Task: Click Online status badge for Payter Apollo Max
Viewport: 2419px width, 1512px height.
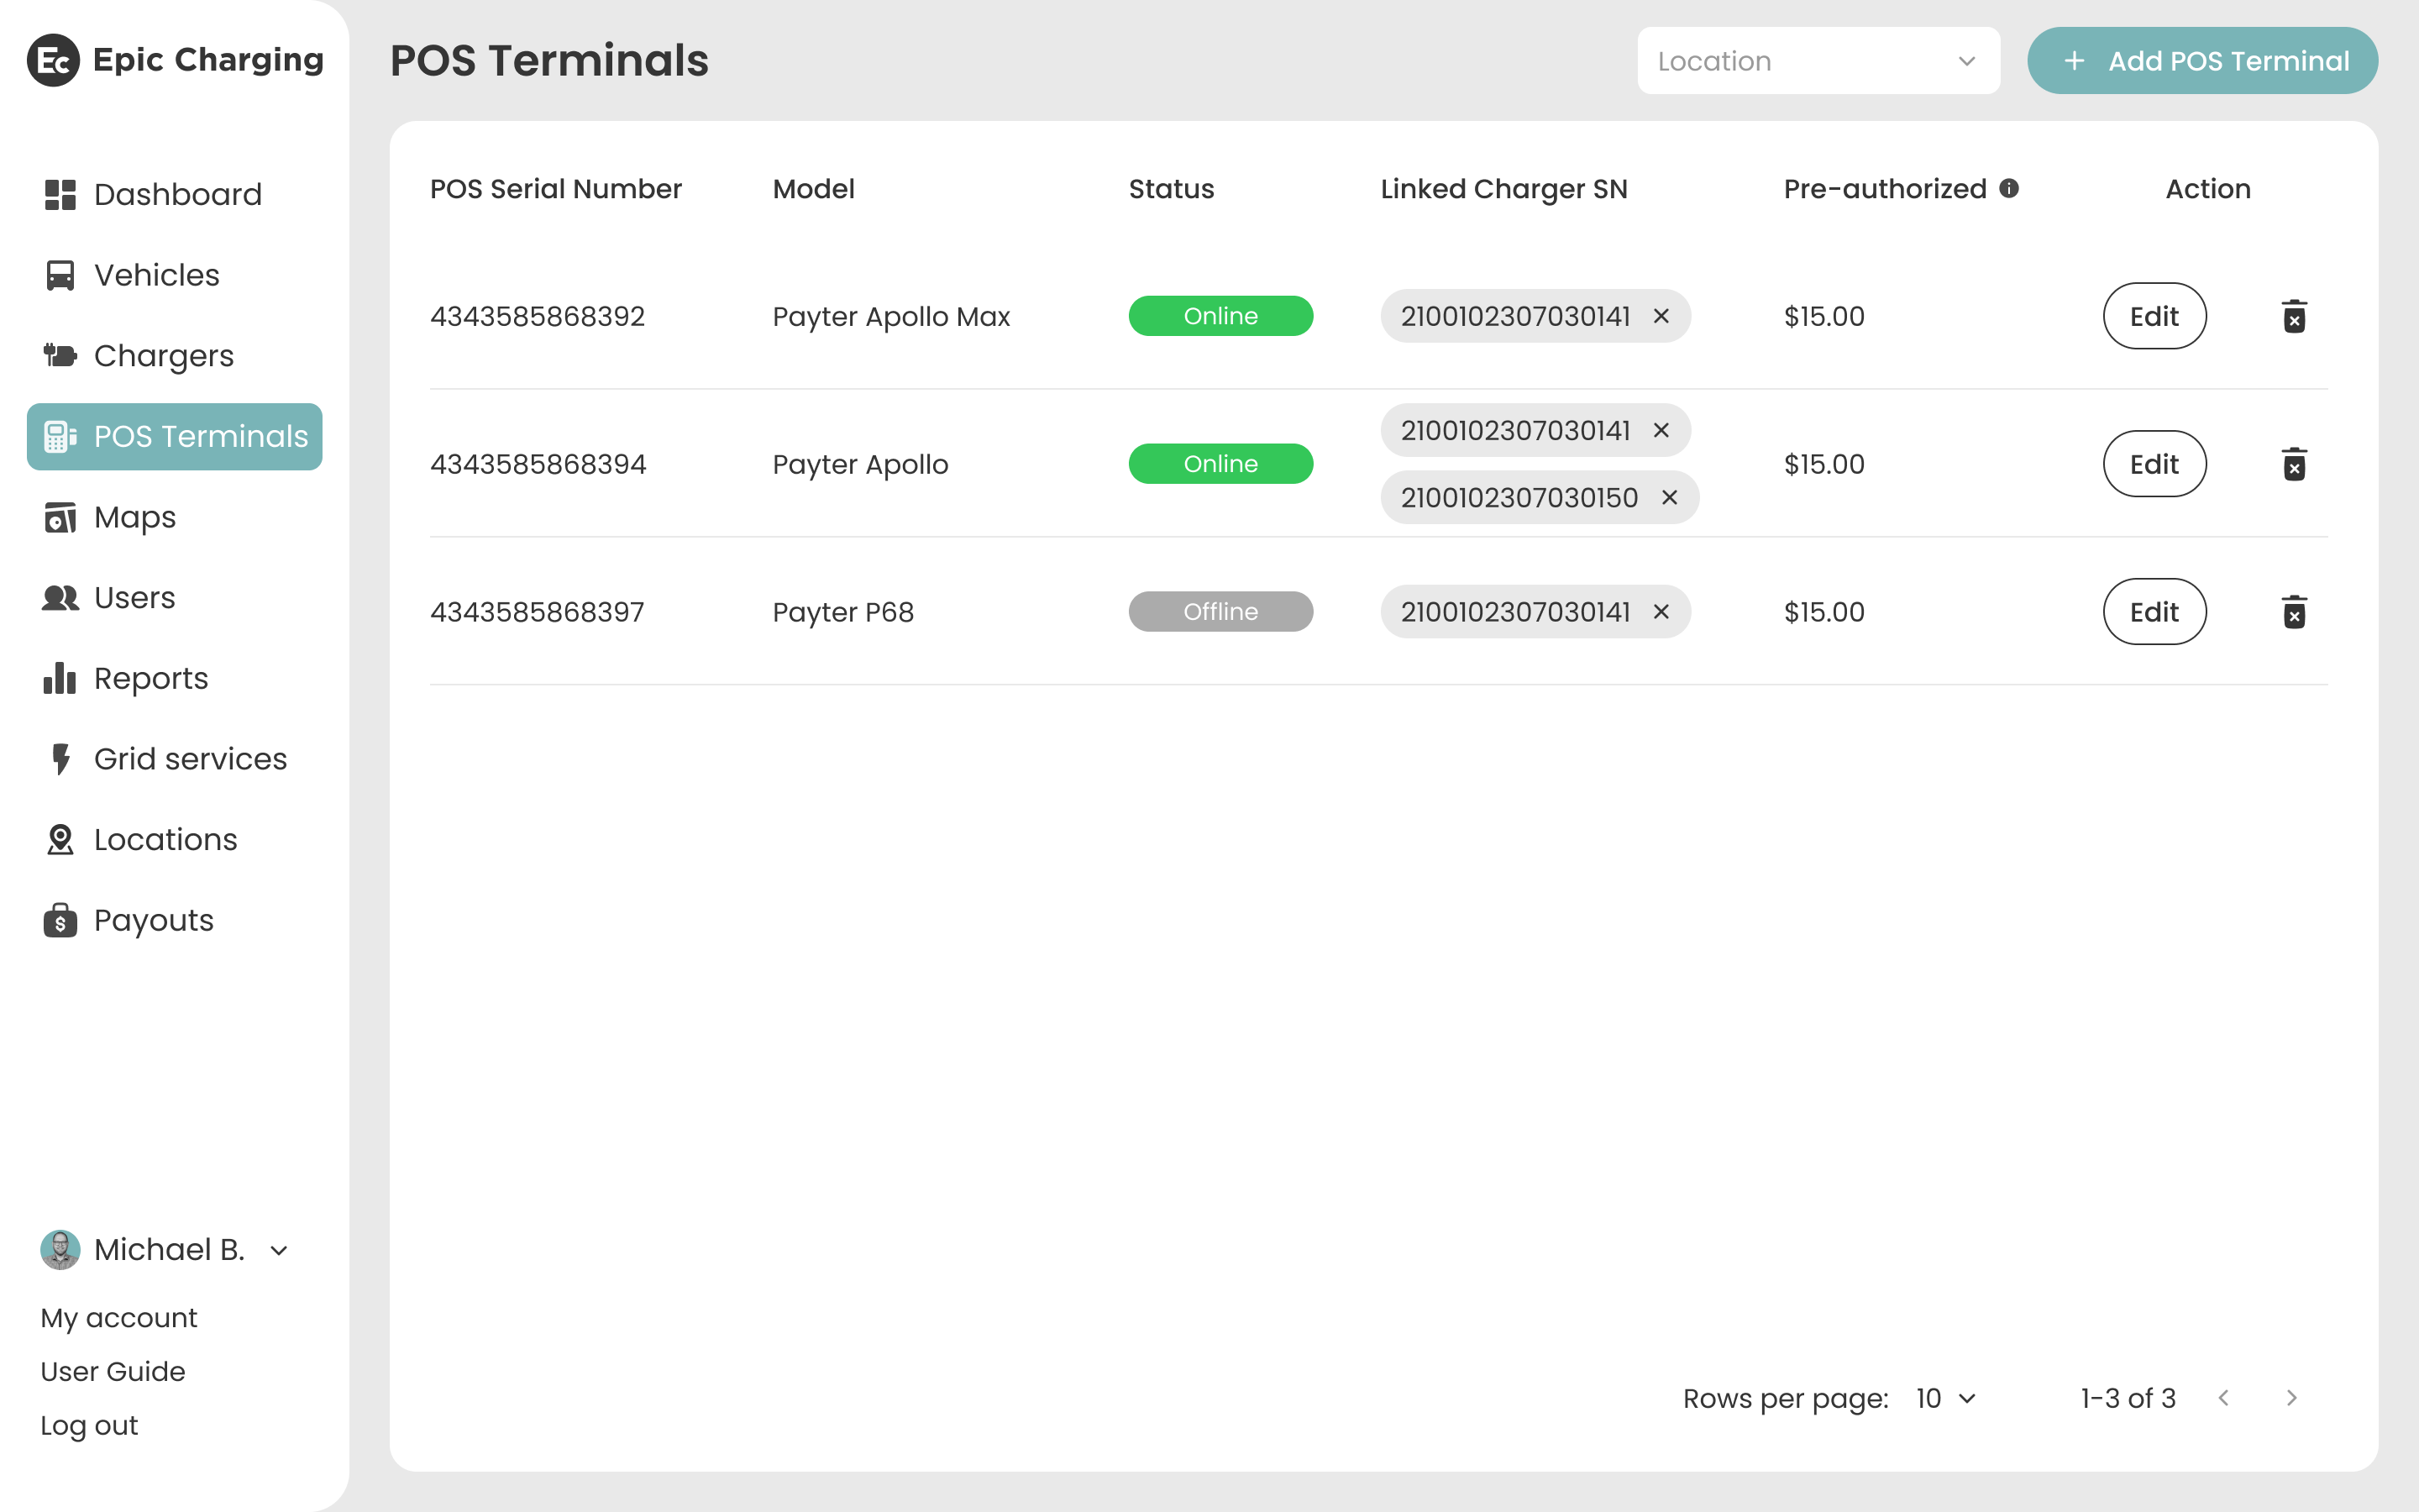Action: [1220, 316]
